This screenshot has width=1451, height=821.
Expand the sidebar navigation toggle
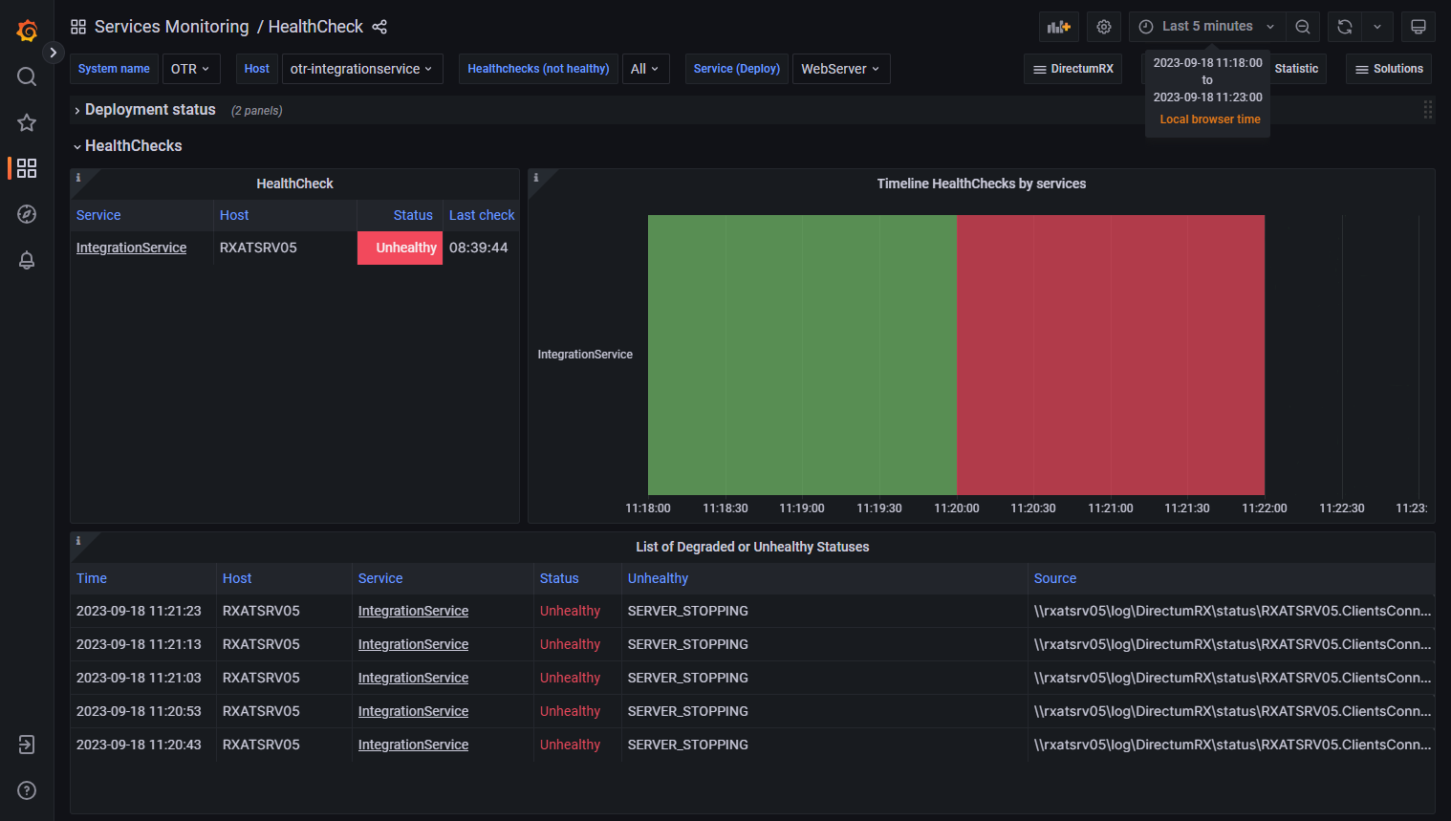(x=54, y=53)
